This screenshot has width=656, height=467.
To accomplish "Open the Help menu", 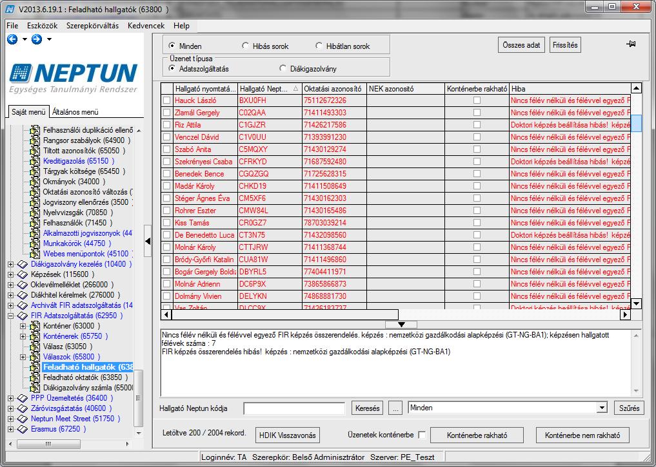I will coord(181,26).
